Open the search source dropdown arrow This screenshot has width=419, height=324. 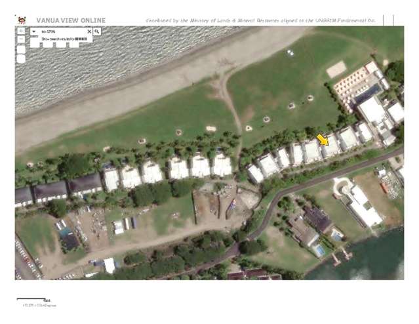click(x=34, y=31)
